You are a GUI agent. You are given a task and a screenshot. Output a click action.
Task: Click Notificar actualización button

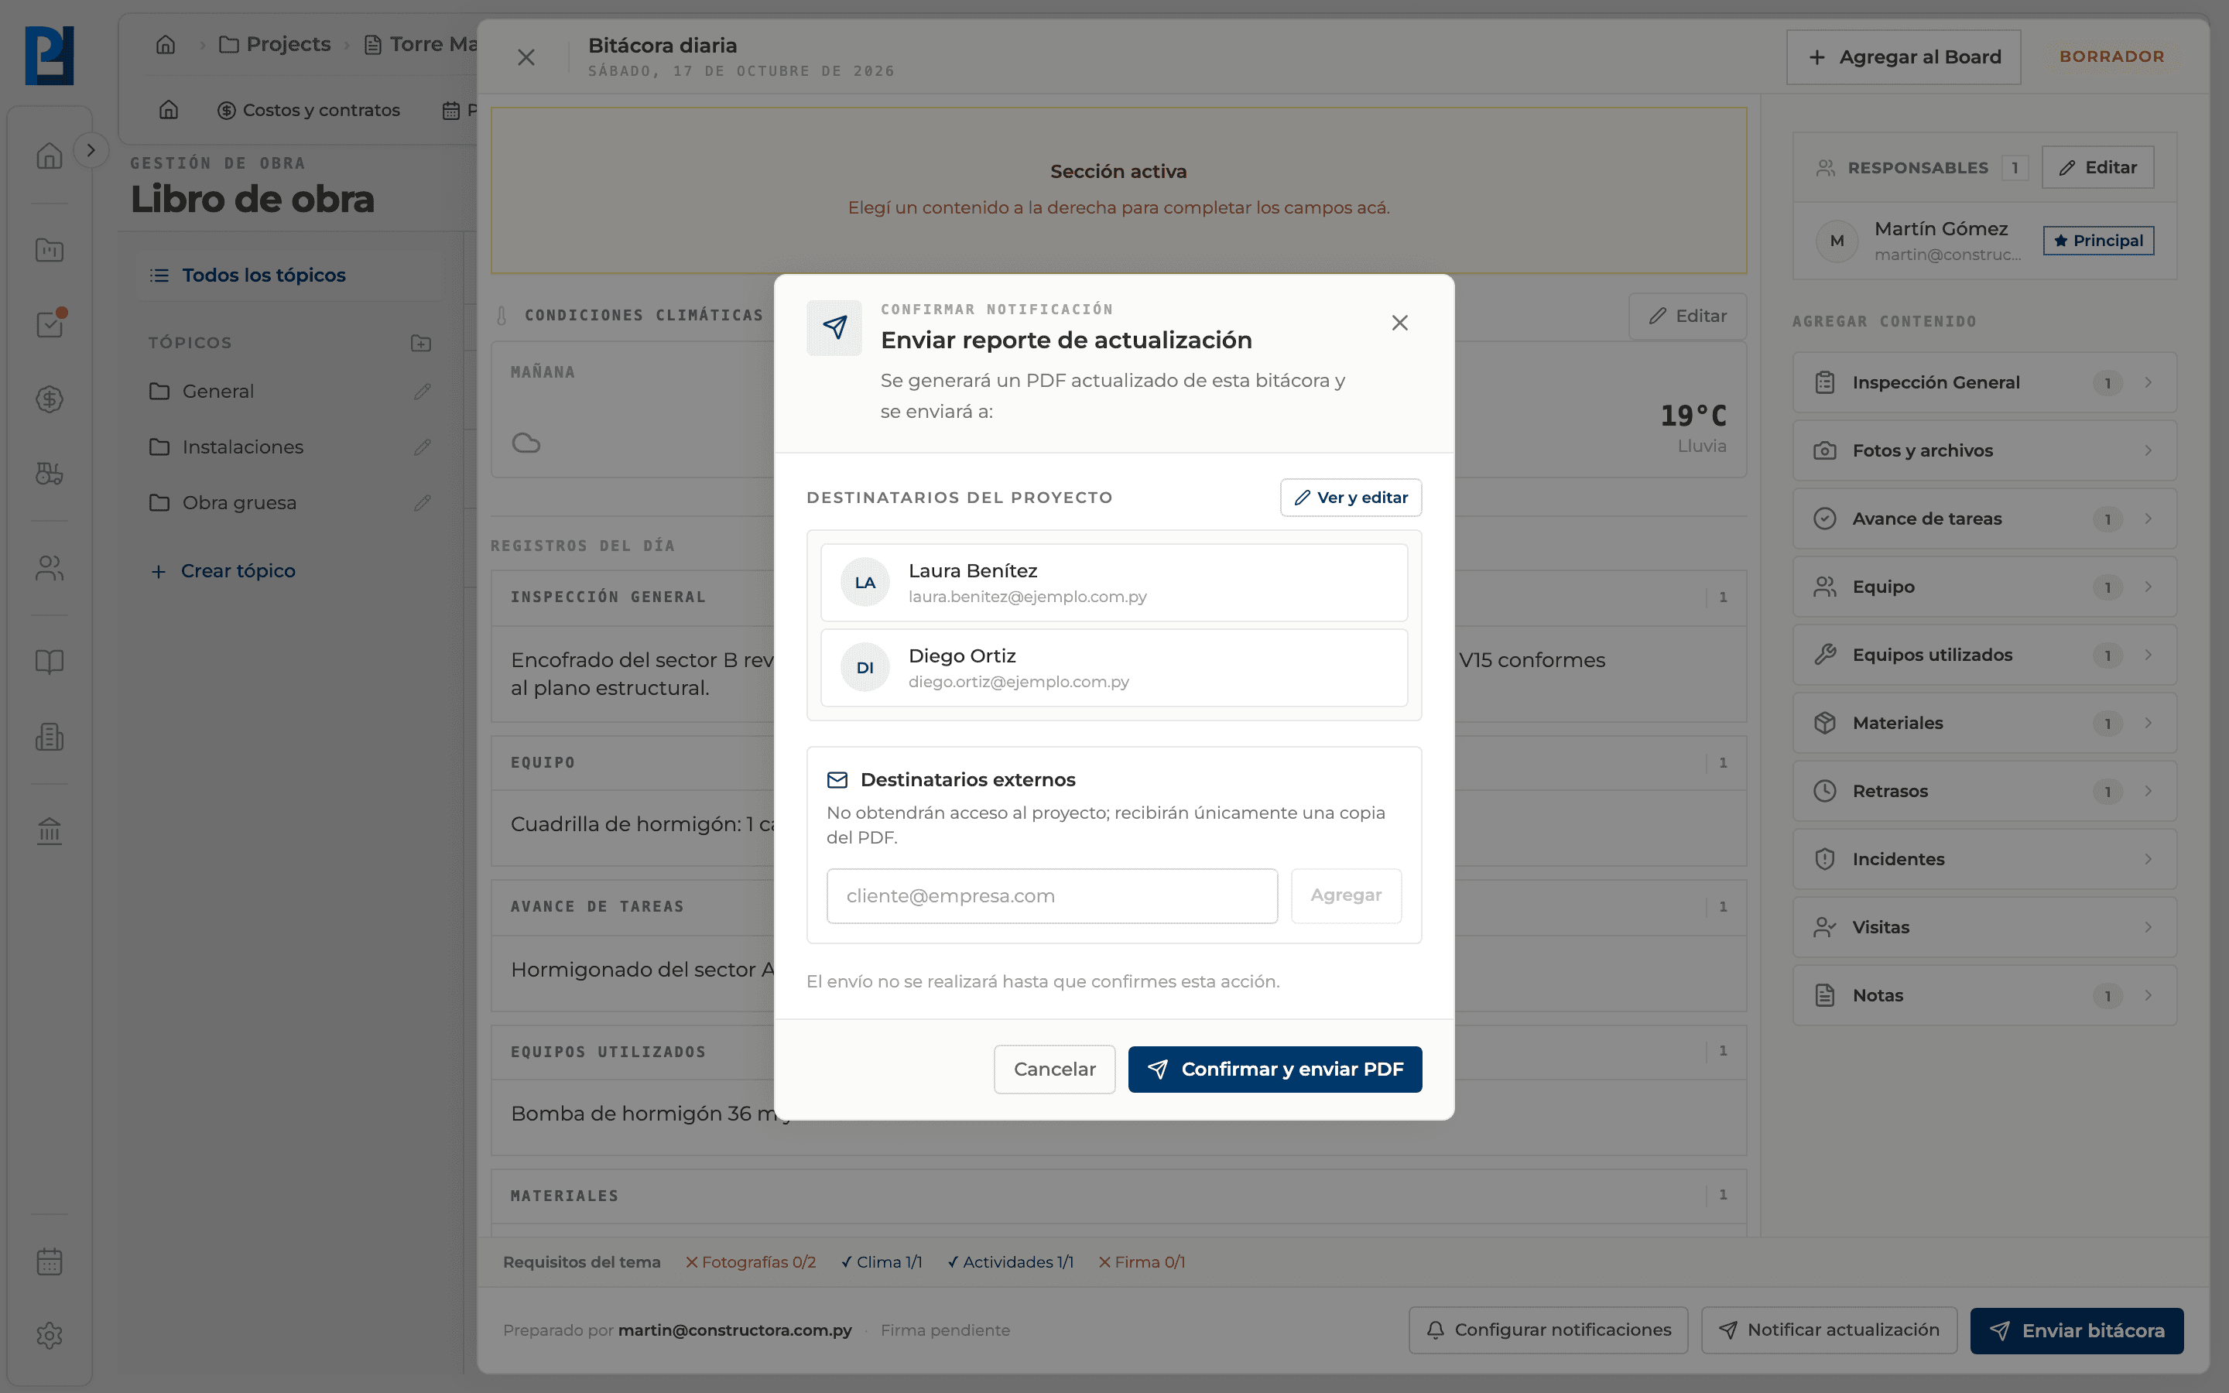coord(1830,1330)
